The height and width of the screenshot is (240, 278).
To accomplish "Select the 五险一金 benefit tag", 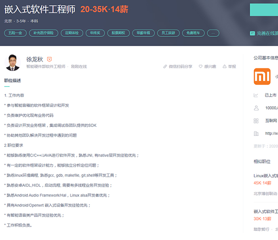I will pos(15,33).
